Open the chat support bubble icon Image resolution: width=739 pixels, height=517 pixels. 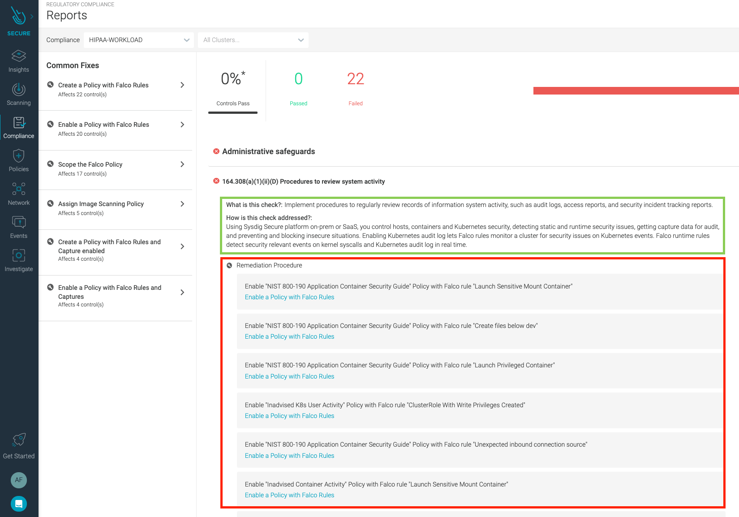tap(18, 504)
